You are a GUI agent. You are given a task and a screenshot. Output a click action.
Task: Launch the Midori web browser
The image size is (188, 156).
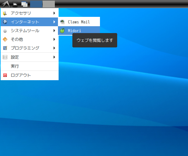point(79,31)
